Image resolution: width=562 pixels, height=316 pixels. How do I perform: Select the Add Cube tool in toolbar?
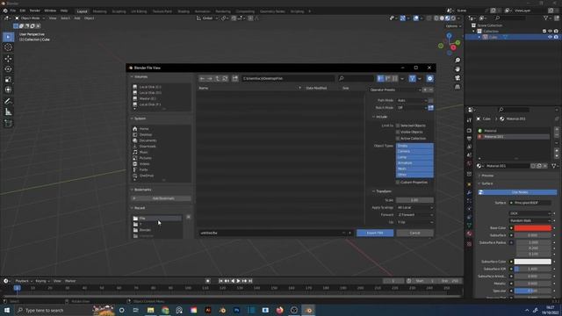(8, 123)
